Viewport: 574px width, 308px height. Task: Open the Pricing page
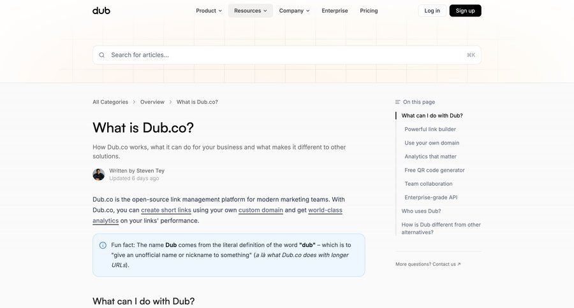[369, 11]
